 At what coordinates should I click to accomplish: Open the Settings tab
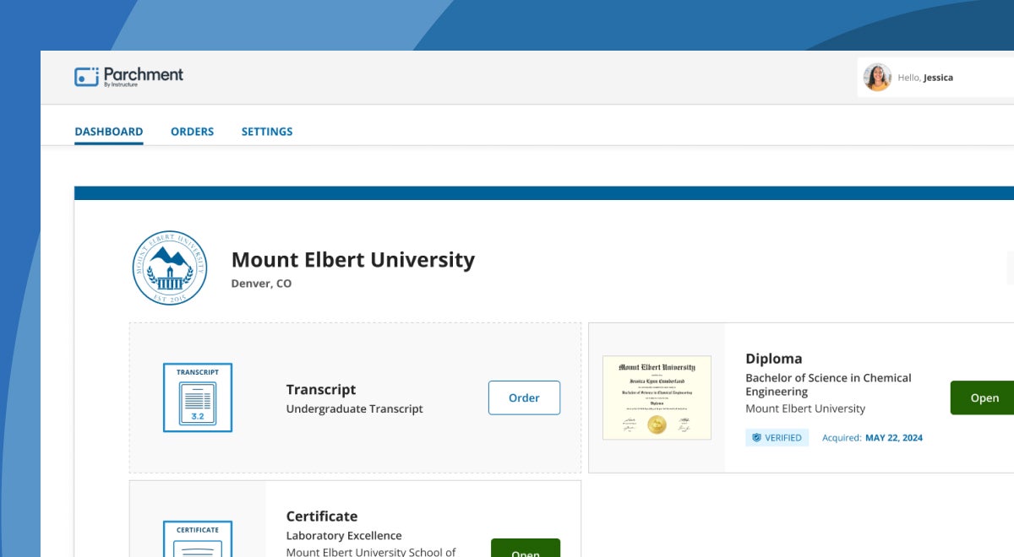(x=267, y=132)
